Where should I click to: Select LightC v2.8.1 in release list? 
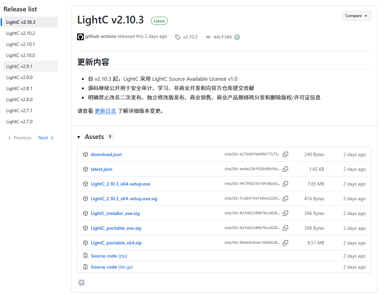(31, 88)
